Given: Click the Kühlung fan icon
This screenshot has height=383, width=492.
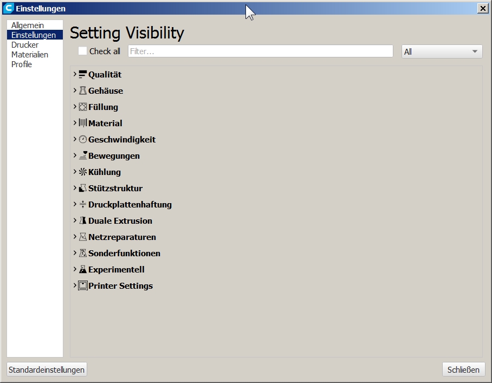Looking at the screenshot, I should tap(82, 172).
